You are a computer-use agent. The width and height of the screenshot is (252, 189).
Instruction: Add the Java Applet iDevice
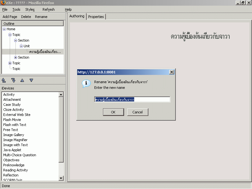(x=12, y=150)
